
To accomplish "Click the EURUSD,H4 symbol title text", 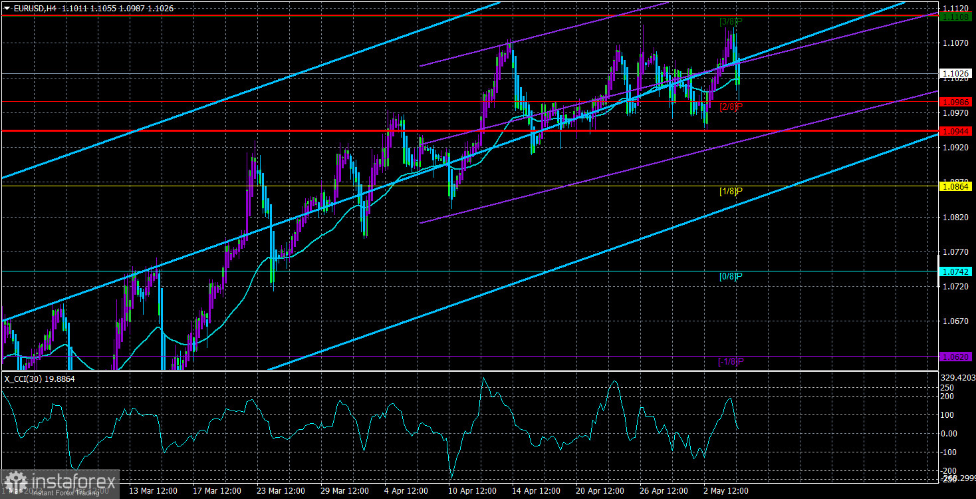I will [36, 8].
